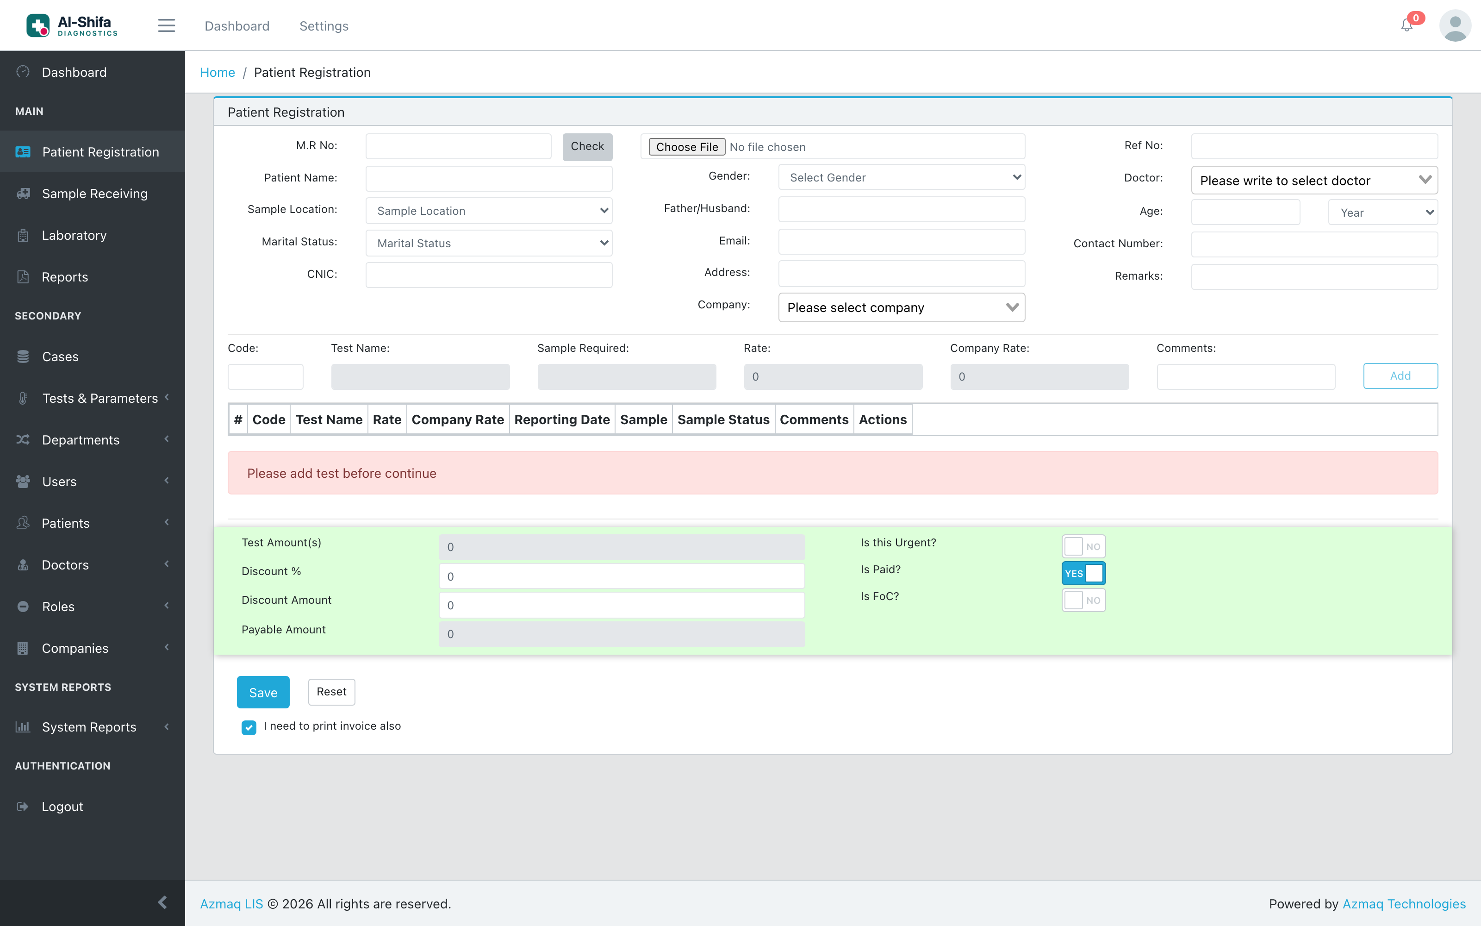Click the Add test button

tap(1400, 375)
